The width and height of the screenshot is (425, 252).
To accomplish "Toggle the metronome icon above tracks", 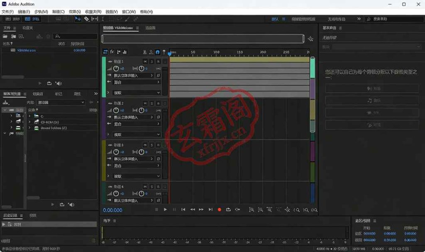I will (x=145, y=52).
